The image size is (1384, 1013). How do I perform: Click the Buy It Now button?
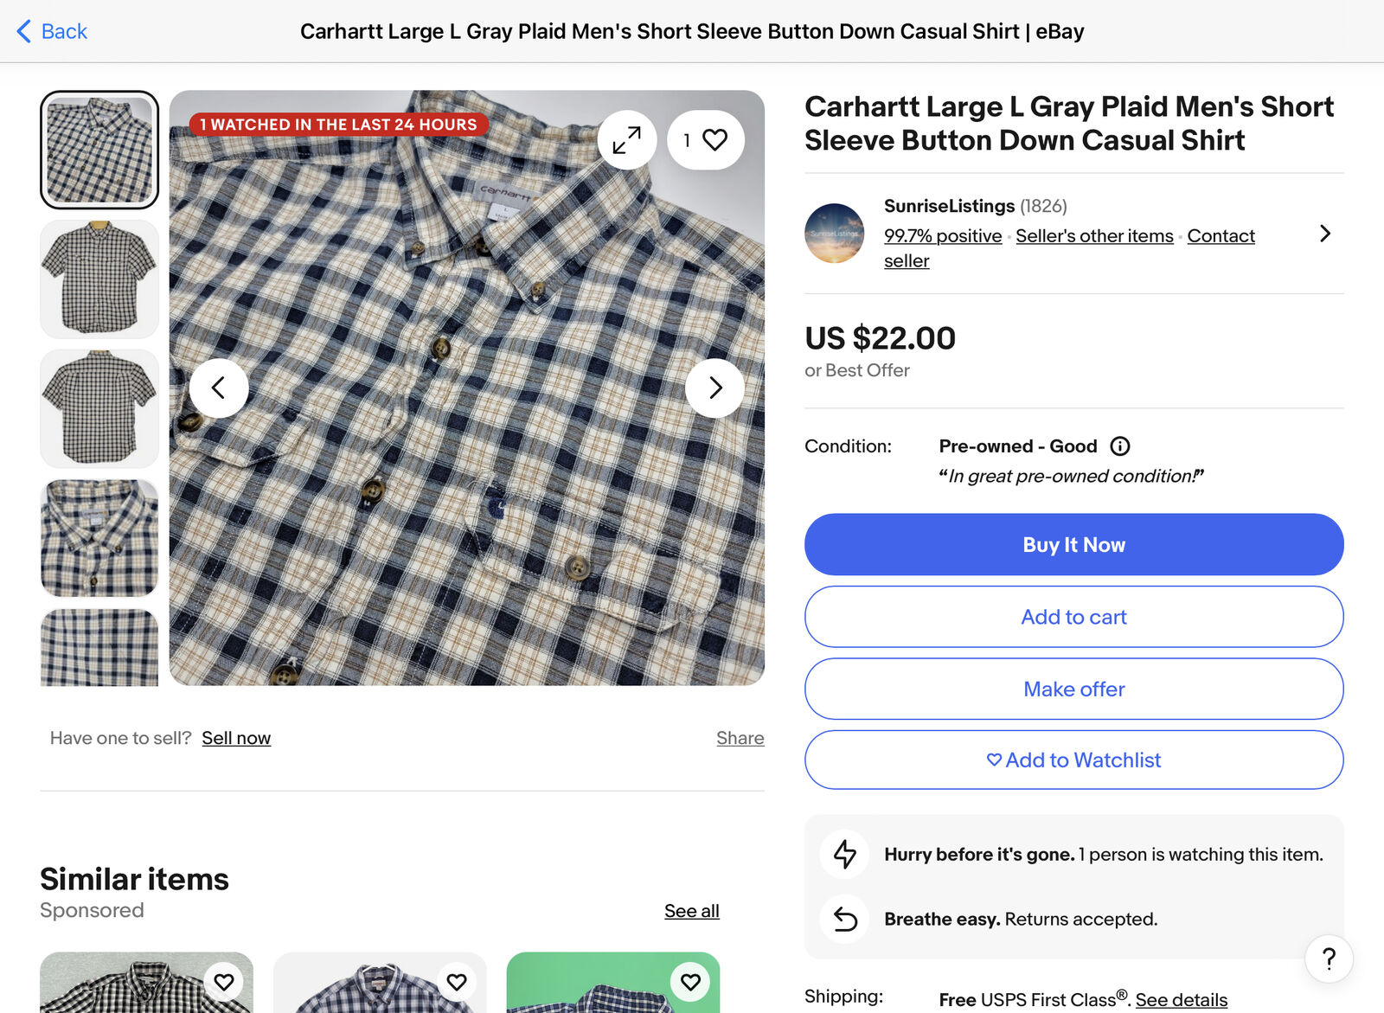pos(1073,545)
